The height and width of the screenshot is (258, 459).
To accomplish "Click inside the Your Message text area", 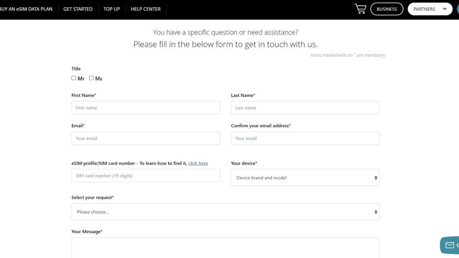I will click(x=225, y=248).
